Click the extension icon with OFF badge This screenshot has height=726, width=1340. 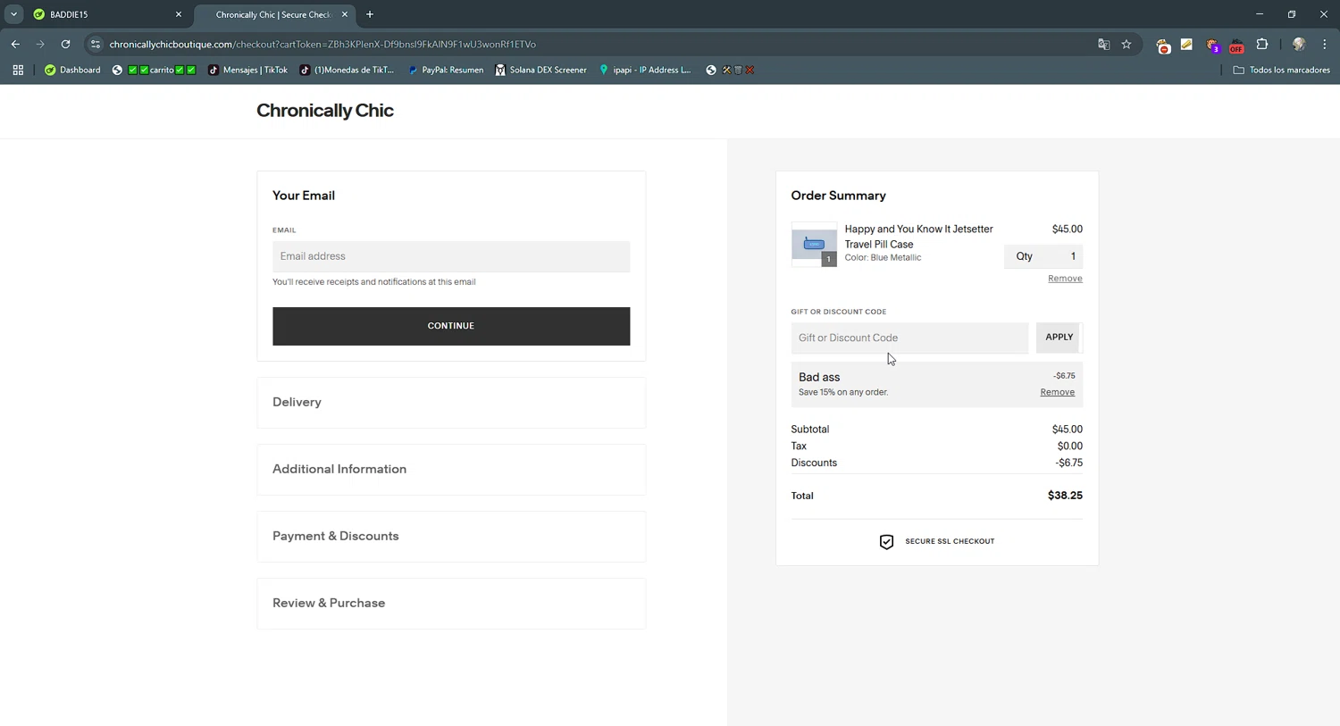coord(1236,45)
